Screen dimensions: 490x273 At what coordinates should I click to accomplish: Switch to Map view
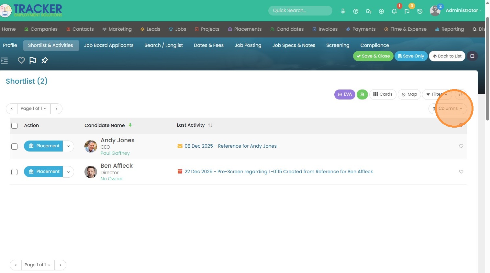tap(409, 94)
